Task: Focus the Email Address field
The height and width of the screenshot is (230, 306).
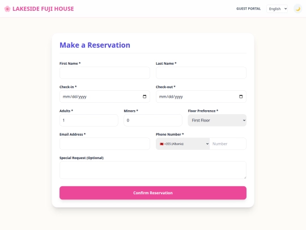Action: tap(105, 144)
